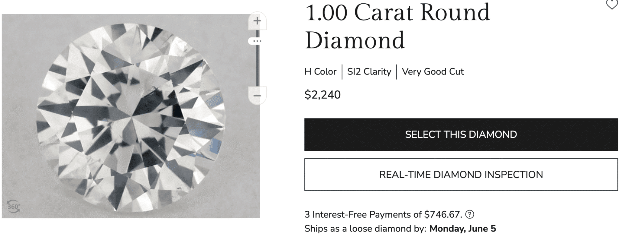Click the zoom out minus icon

point(257,96)
